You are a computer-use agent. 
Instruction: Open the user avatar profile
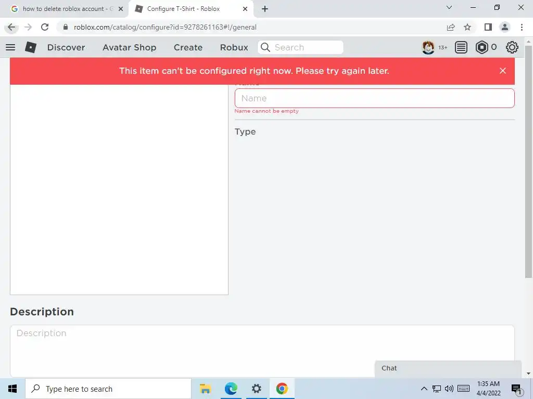point(428,47)
